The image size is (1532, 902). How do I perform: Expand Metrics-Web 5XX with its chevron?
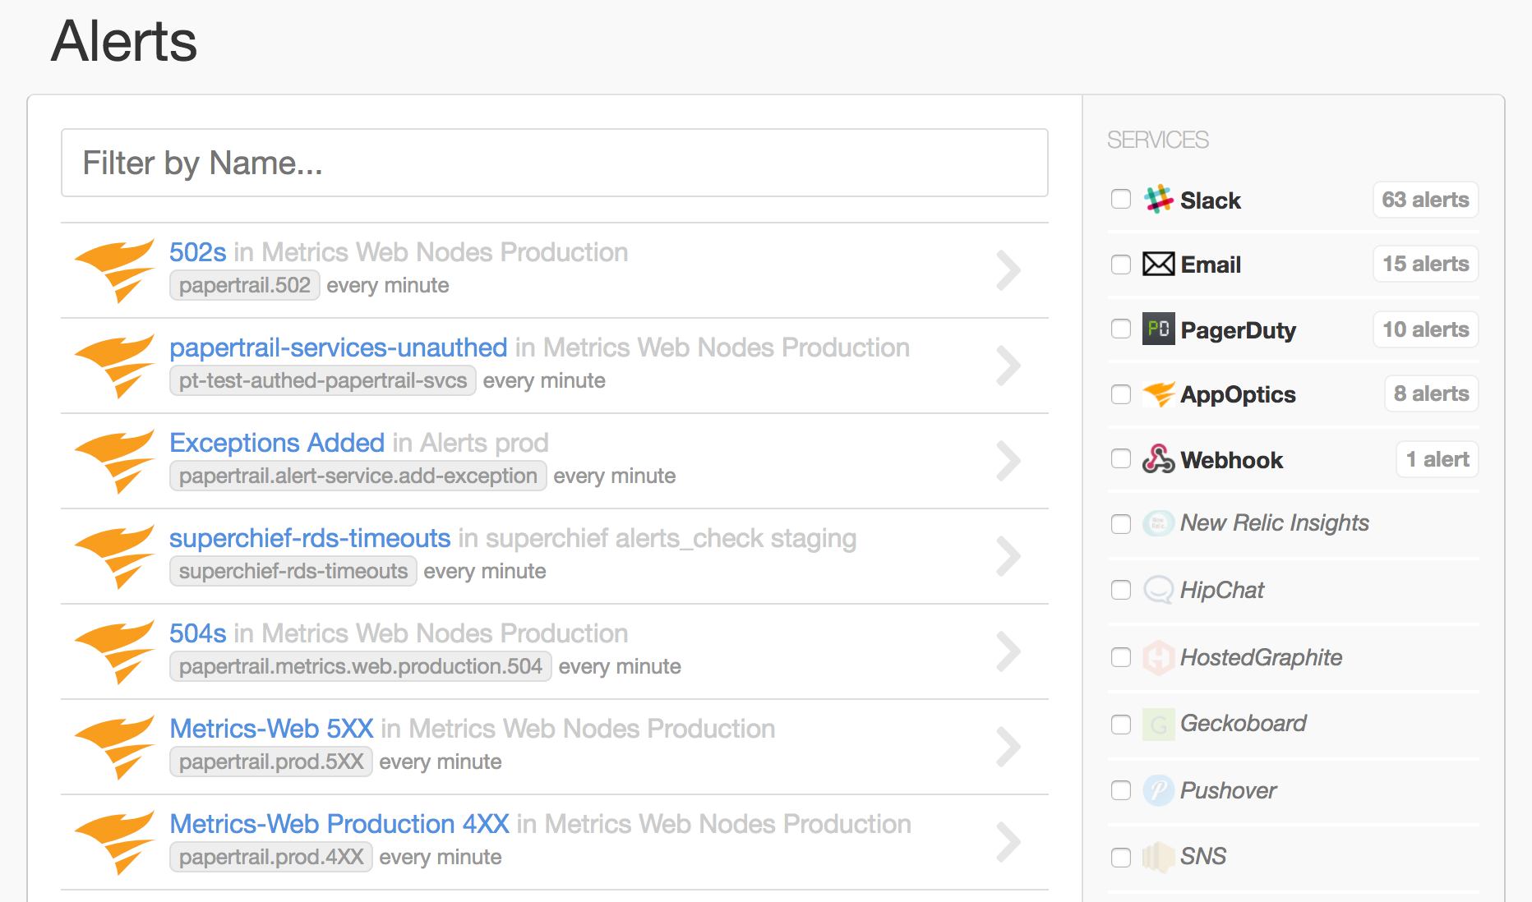pos(1008,747)
